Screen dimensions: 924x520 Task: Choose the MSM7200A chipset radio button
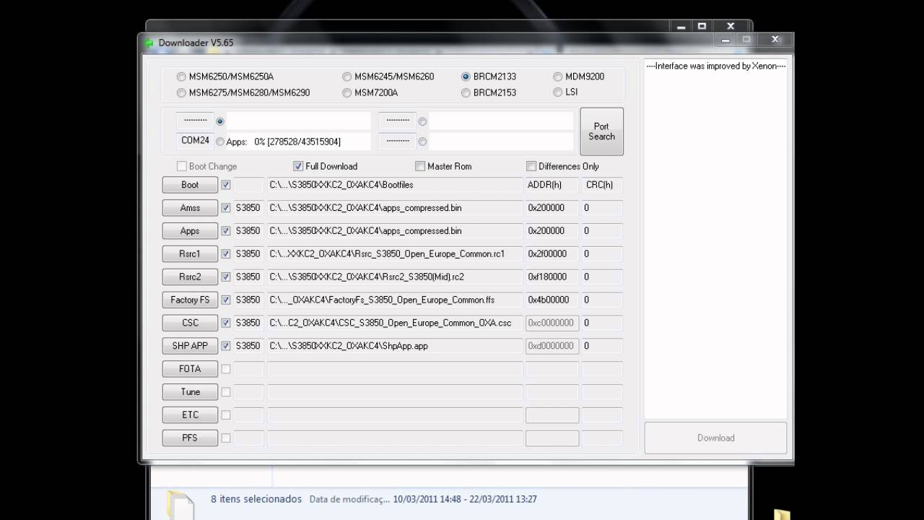pyautogui.click(x=347, y=92)
